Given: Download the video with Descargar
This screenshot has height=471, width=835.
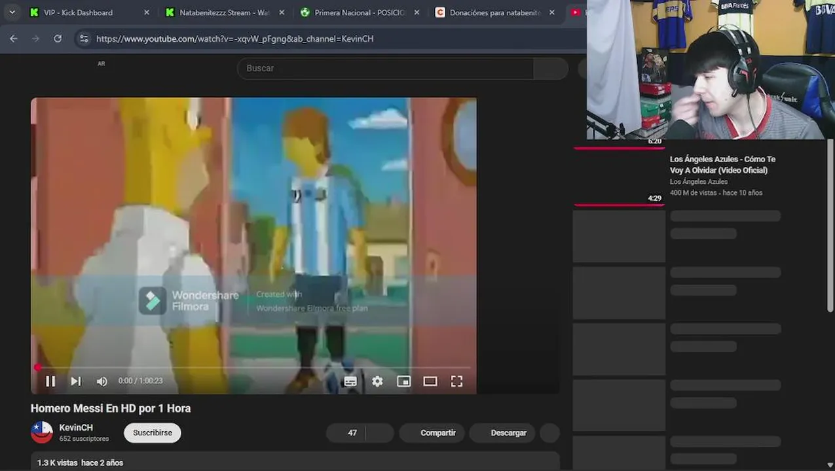Looking at the screenshot, I should click(x=502, y=433).
